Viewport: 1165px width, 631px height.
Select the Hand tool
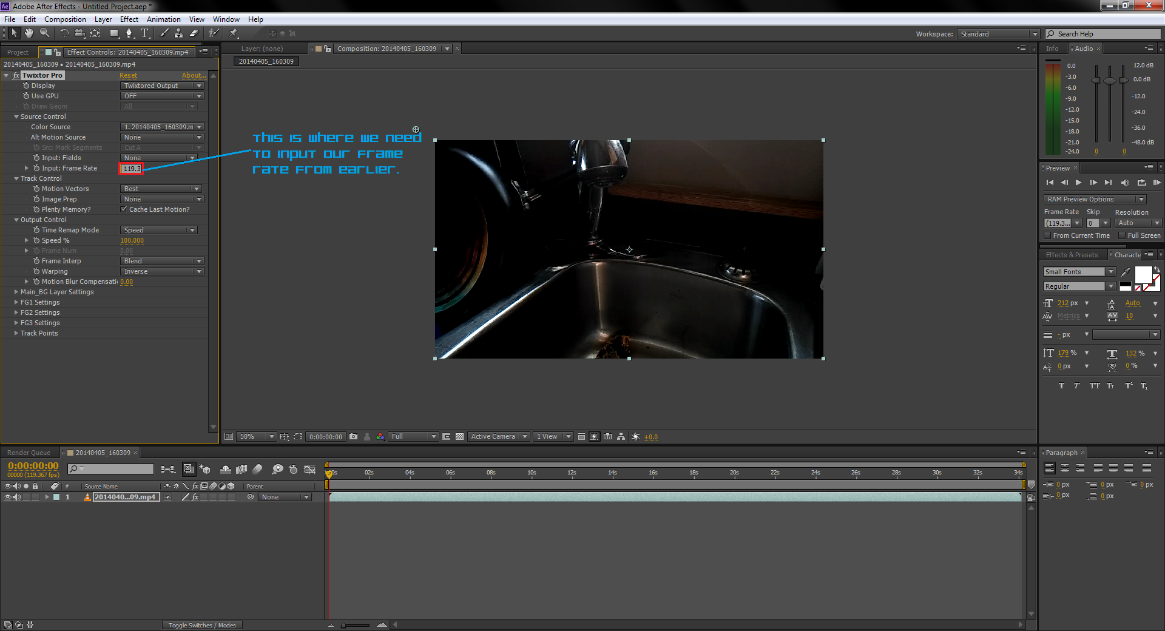click(x=29, y=33)
